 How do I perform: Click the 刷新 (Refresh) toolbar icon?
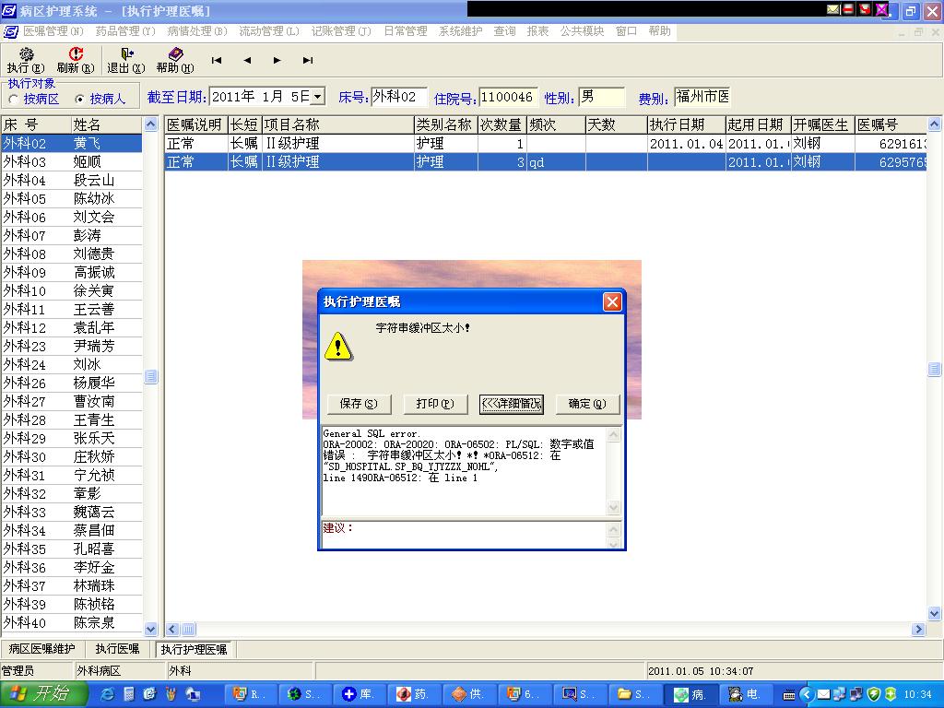[76, 61]
